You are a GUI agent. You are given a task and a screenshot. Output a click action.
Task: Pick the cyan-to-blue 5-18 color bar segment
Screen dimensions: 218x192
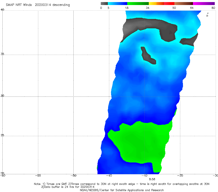[x=118, y=4]
